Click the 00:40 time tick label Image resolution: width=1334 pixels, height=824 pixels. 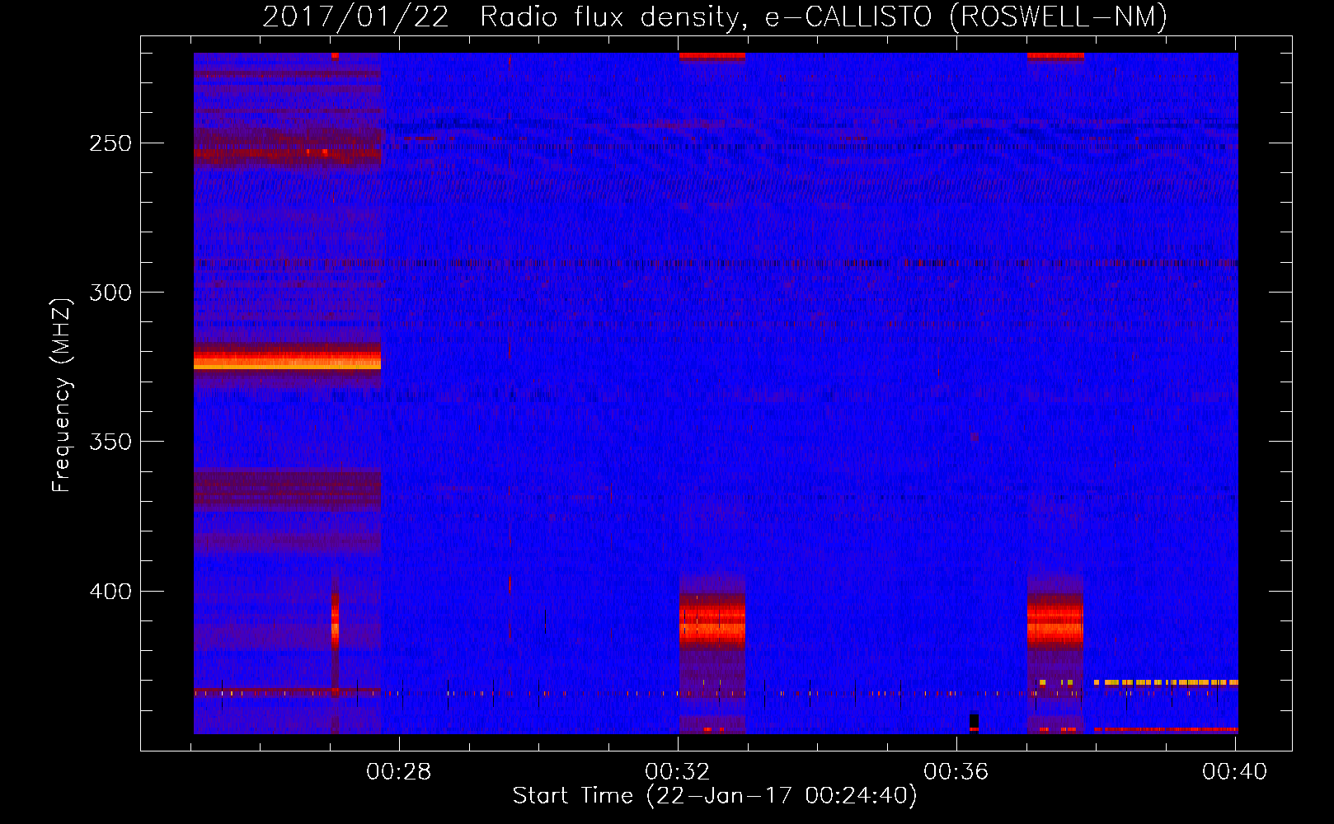tap(1235, 772)
